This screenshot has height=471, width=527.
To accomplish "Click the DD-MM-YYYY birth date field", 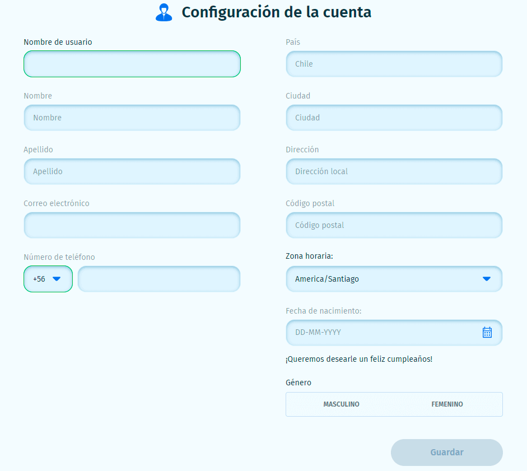I will [381, 333].
